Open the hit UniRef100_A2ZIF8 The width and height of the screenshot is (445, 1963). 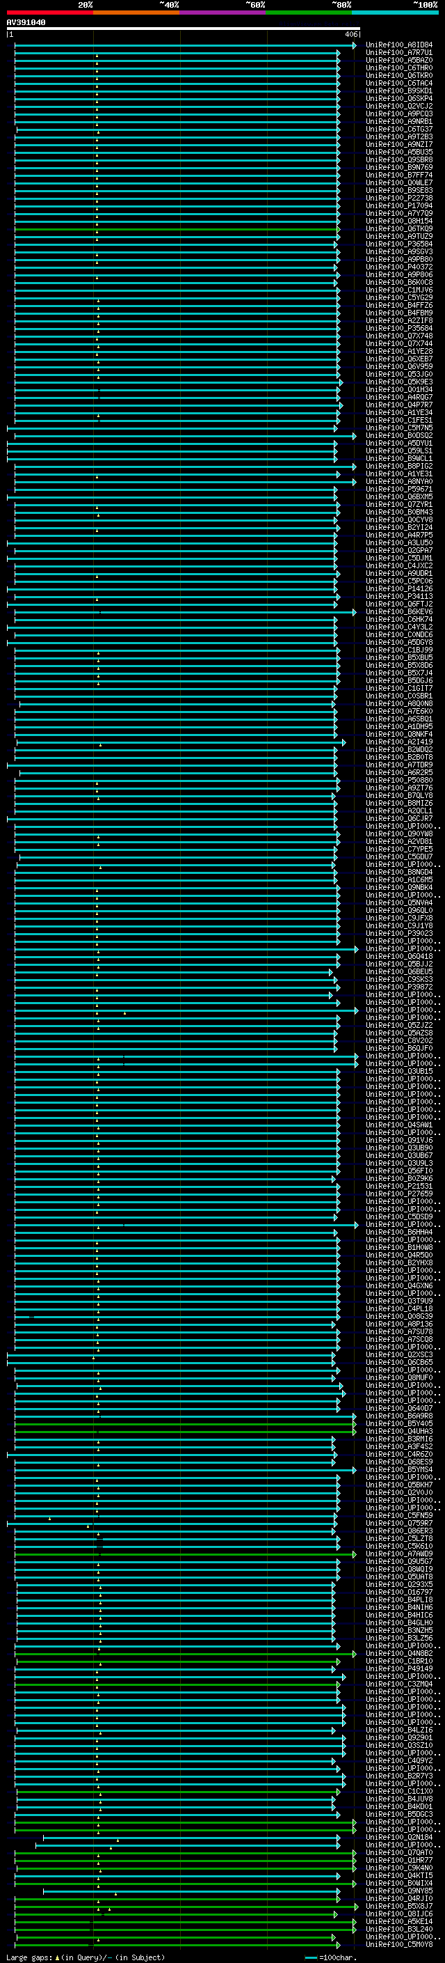[x=399, y=321]
